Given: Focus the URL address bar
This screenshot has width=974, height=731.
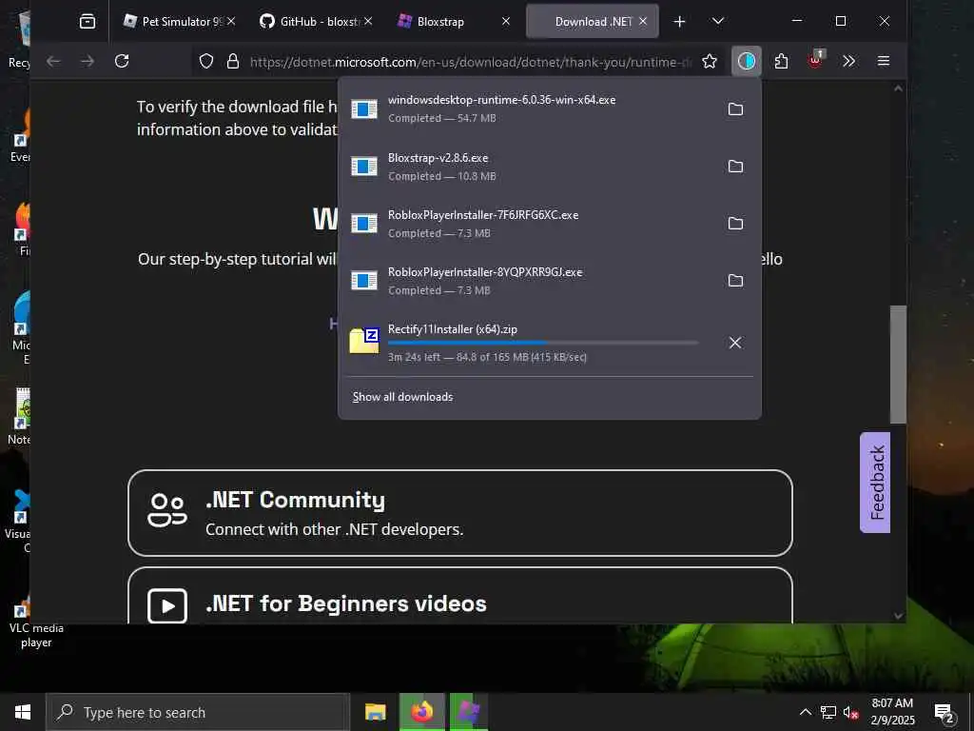Looking at the screenshot, I should [x=470, y=62].
